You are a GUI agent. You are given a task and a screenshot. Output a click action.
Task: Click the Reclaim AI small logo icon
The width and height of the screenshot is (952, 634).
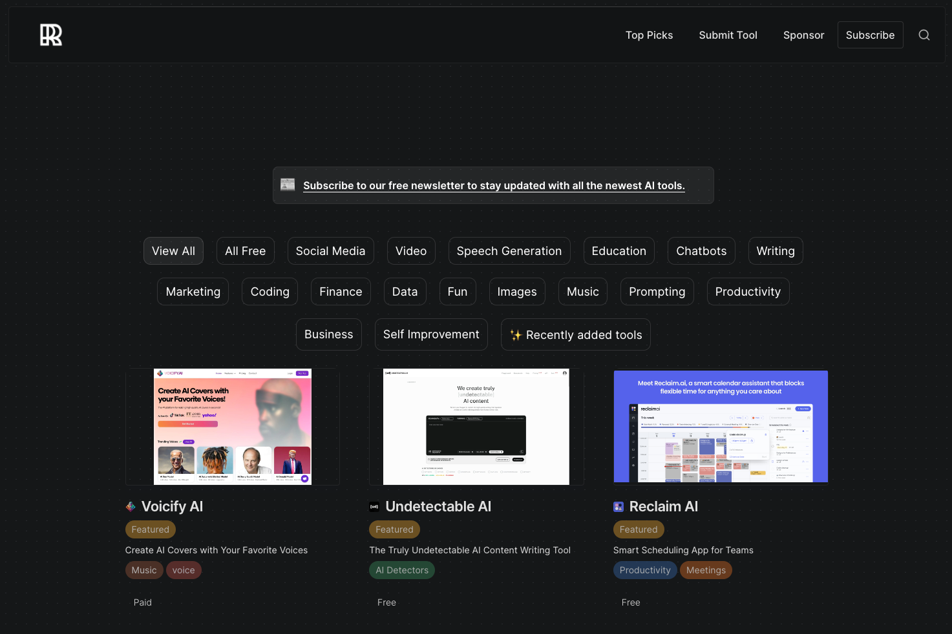coord(619,507)
